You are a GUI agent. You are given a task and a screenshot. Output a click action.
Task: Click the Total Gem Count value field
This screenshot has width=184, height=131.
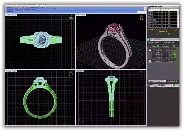pos(177,42)
